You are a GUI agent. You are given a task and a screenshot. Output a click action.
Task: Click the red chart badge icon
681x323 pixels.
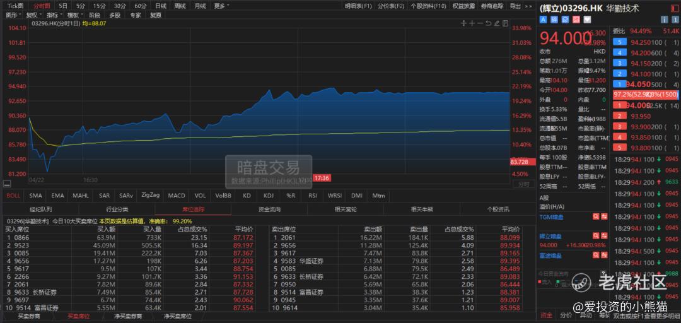(x=576, y=20)
